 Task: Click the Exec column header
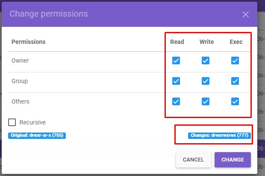pyautogui.click(x=236, y=42)
